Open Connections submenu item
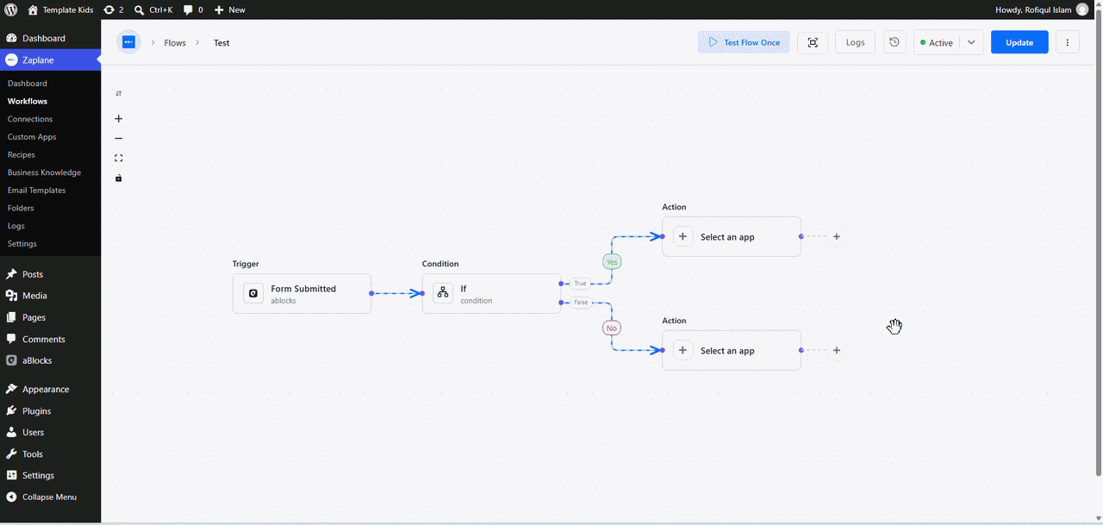This screenshot has height=525, width=1103. (x=30, y=119)
